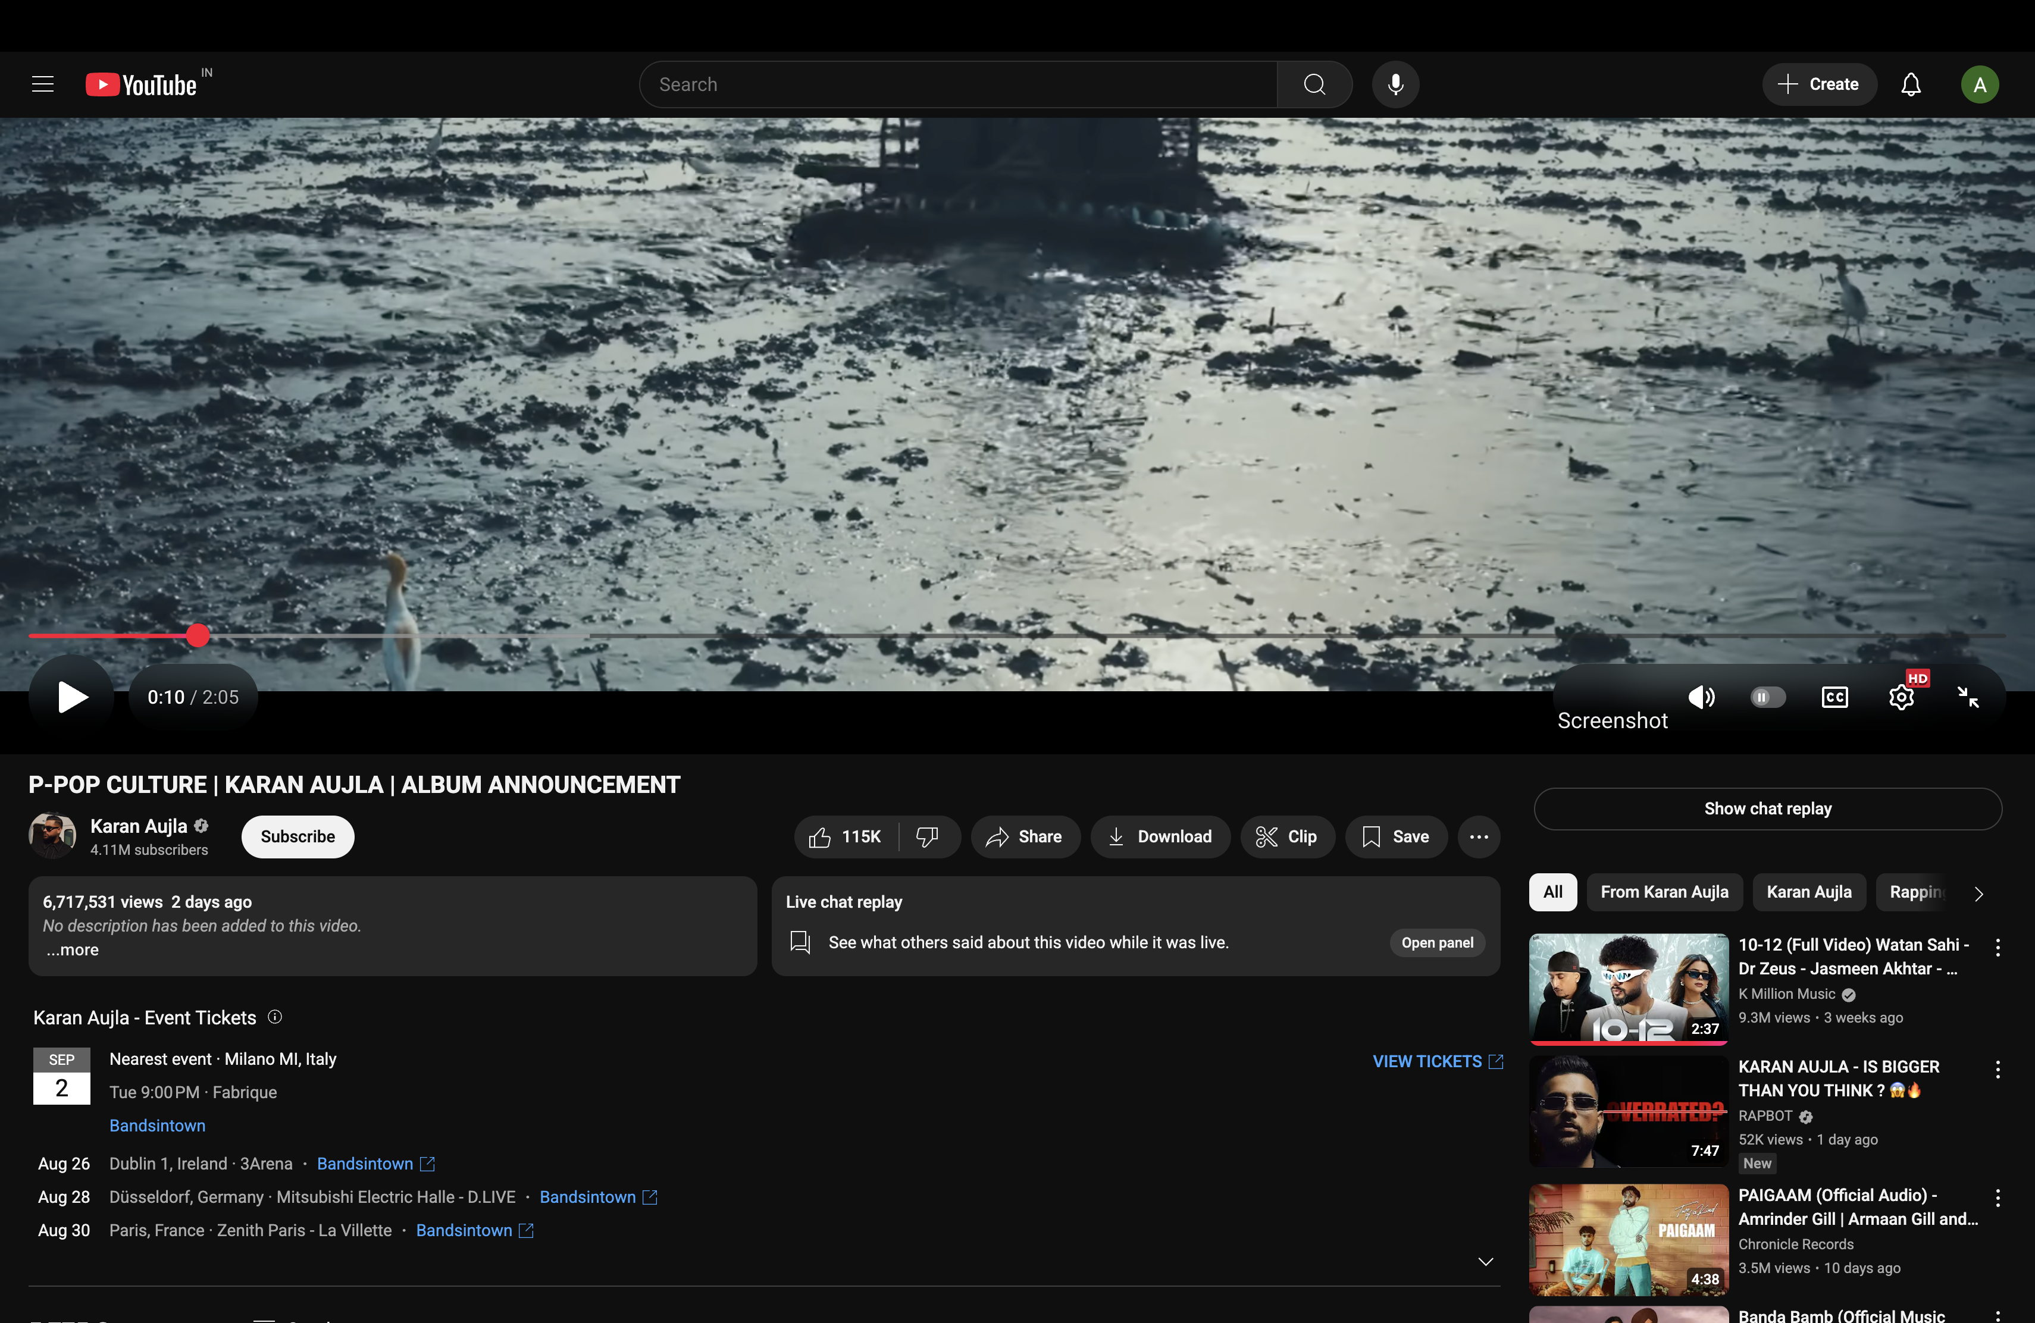
Task: Open account avatar menu
Action: pos(1980,84)
